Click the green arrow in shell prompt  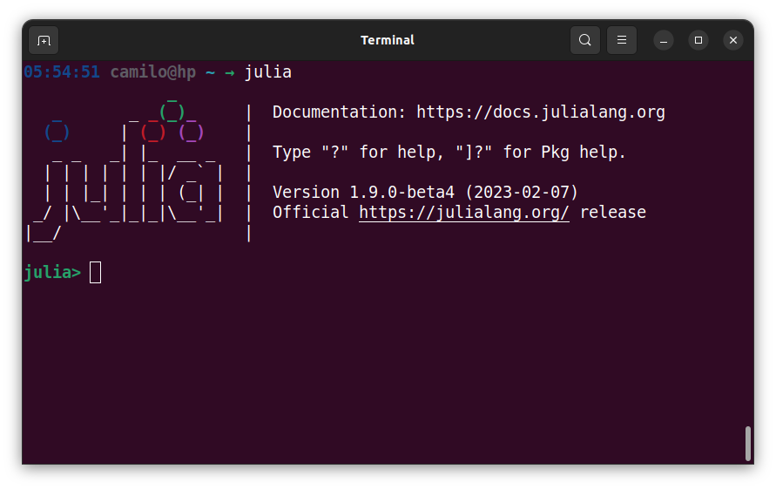click(230, 72)
